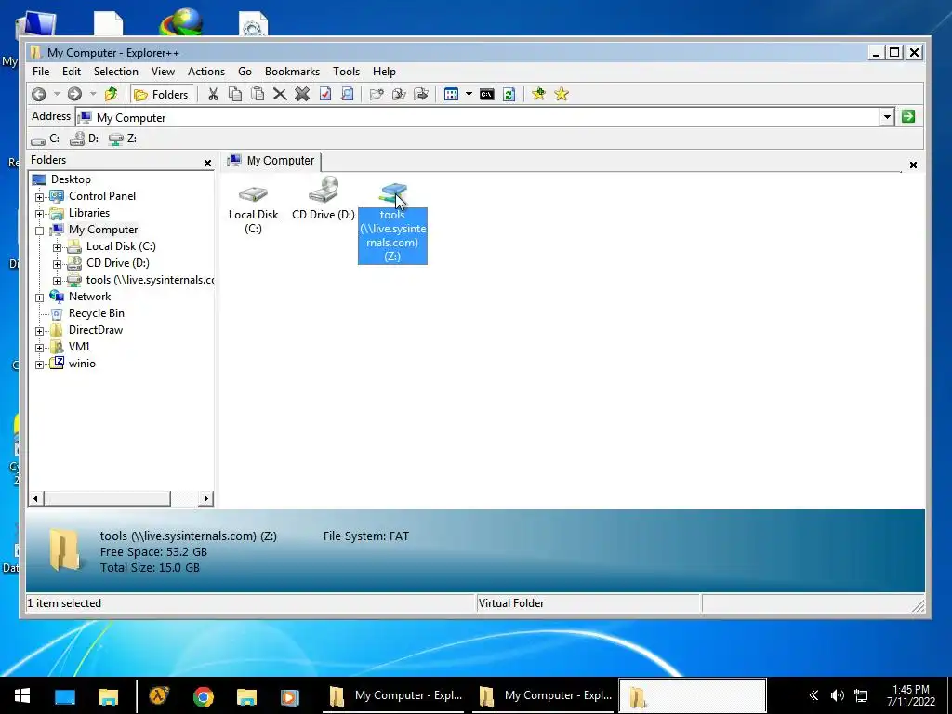Click the Move To toolbar icon
Image resolution: width=952 pixels, height=714 pixels.
(421, 94)
